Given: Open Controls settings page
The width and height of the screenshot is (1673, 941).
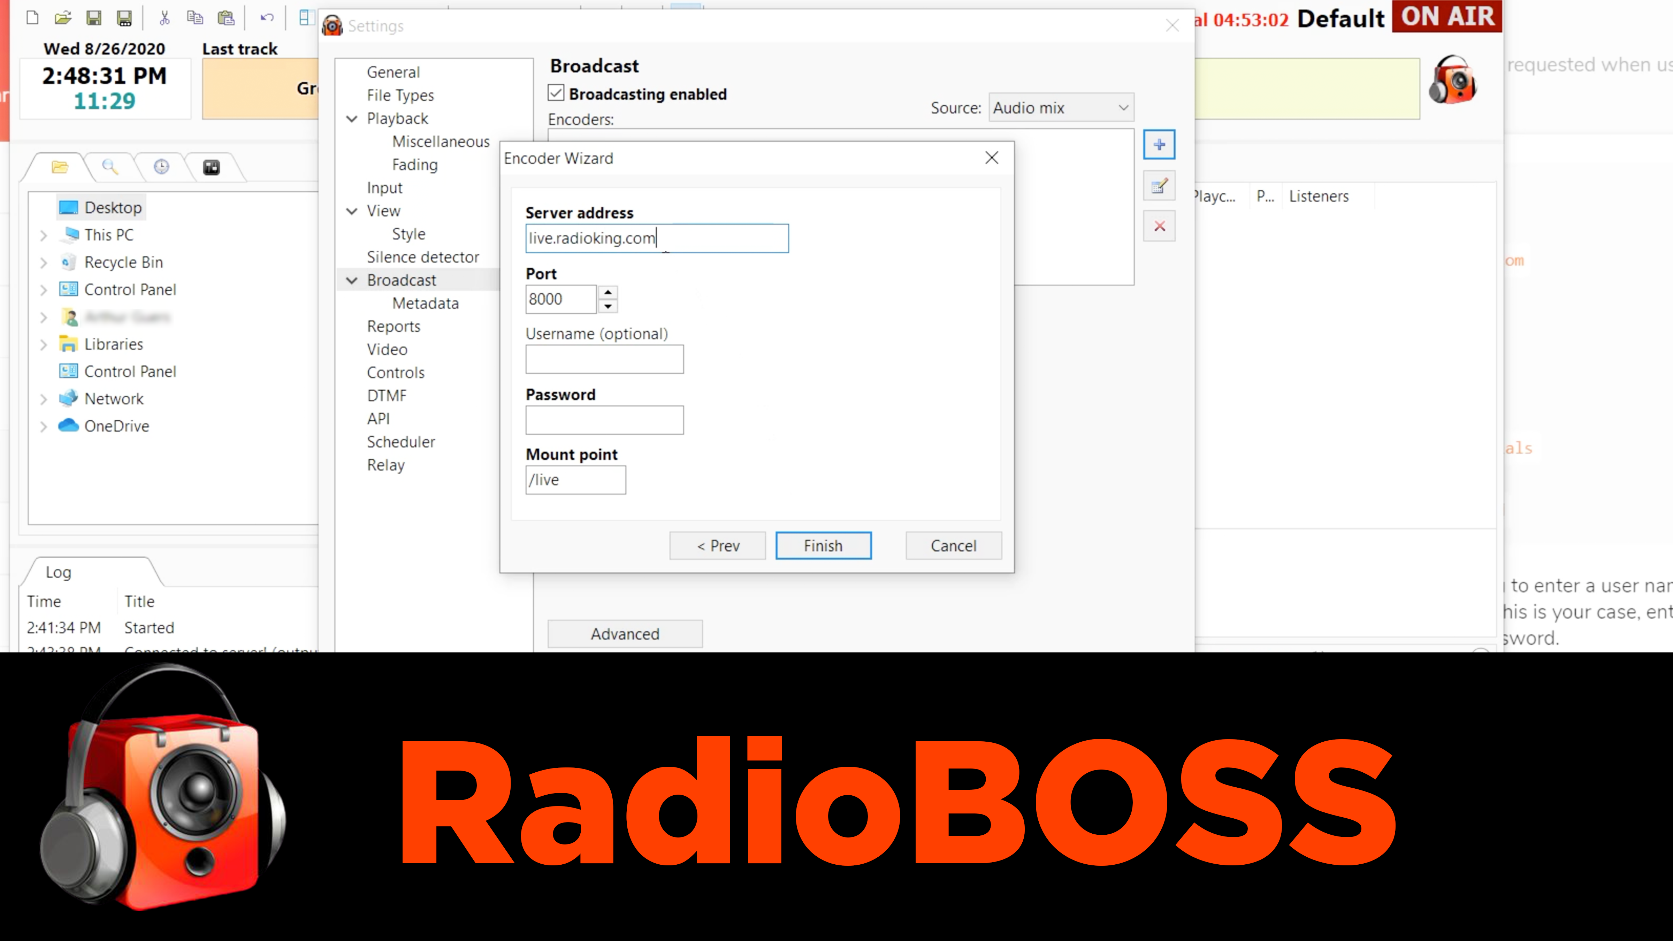Looking at the screenshot, I should 396,373.
